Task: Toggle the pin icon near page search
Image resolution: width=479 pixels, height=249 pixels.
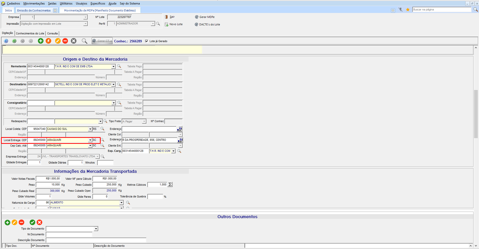Action: [x=401, y=9]
